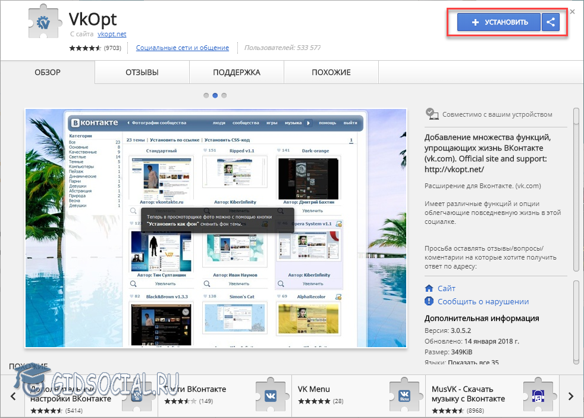Viewport: 584px width, 418px height.
Task: Click the home icon beside Сайт
Action: tap(429, 288)
